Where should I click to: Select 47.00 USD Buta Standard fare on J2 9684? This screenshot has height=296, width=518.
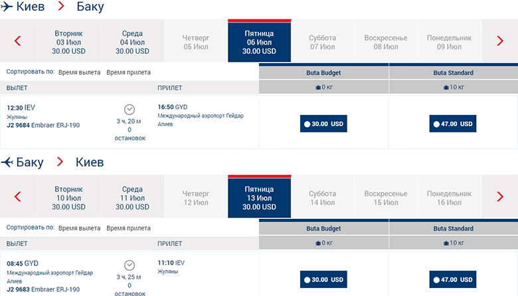[453, 123]
